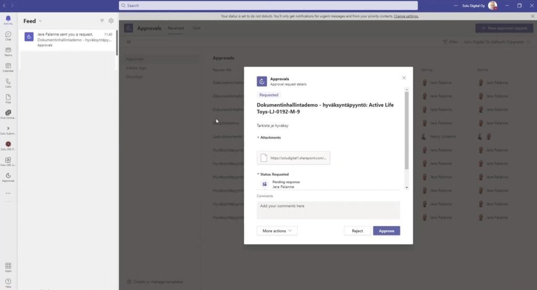Image resolution: width=537 pixels, height=290 pixels.
Task: Expand the More actions dropdown
Action: (x=277, y=231)
